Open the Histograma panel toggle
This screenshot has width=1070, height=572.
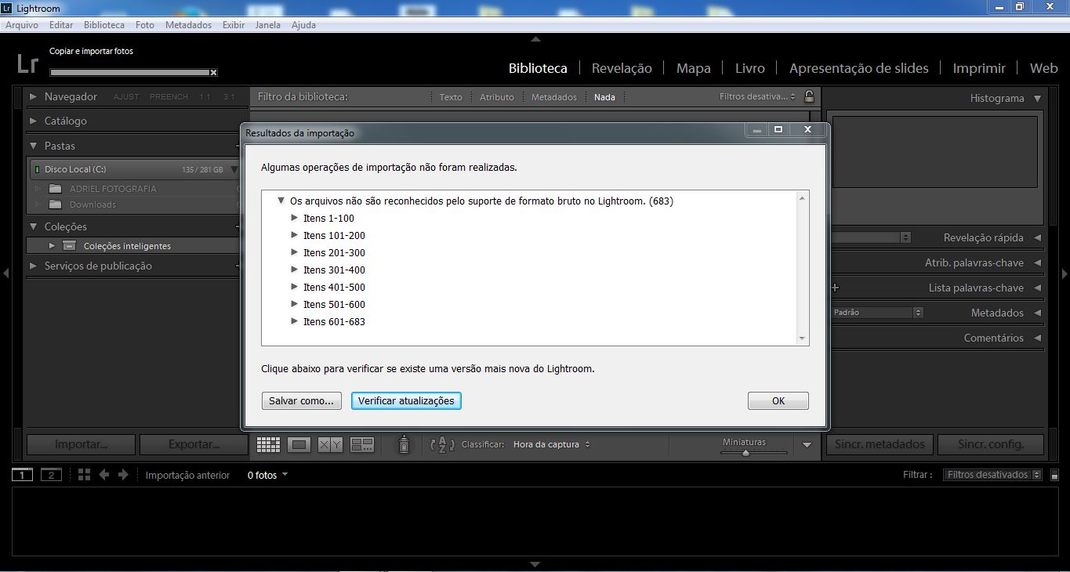1037,98
